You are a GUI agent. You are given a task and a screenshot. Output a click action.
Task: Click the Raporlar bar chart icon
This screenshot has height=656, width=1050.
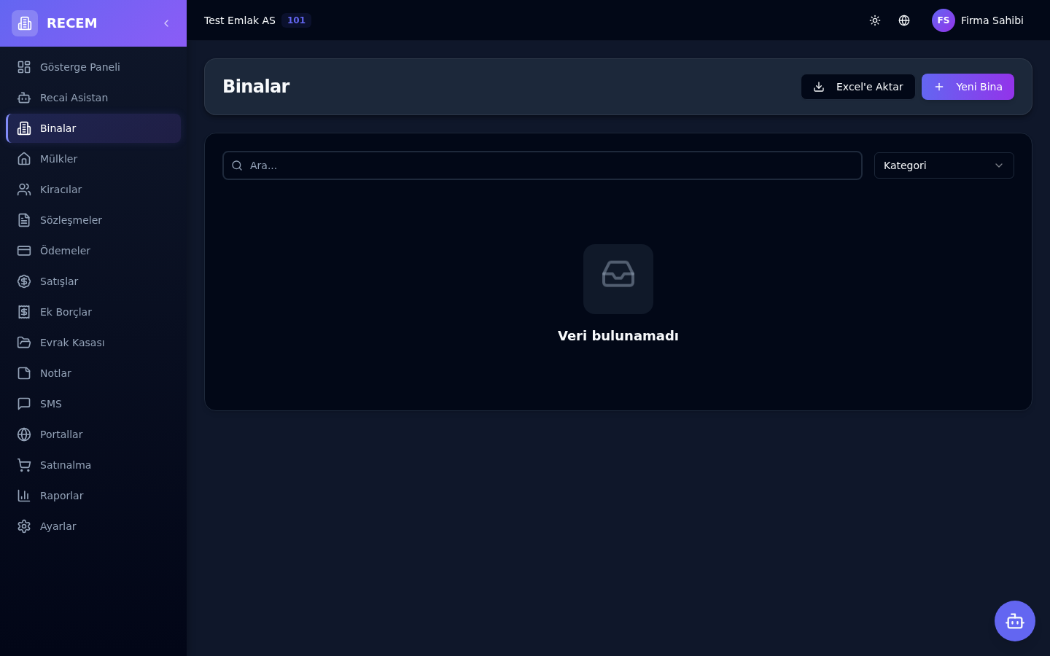(24, 496)
